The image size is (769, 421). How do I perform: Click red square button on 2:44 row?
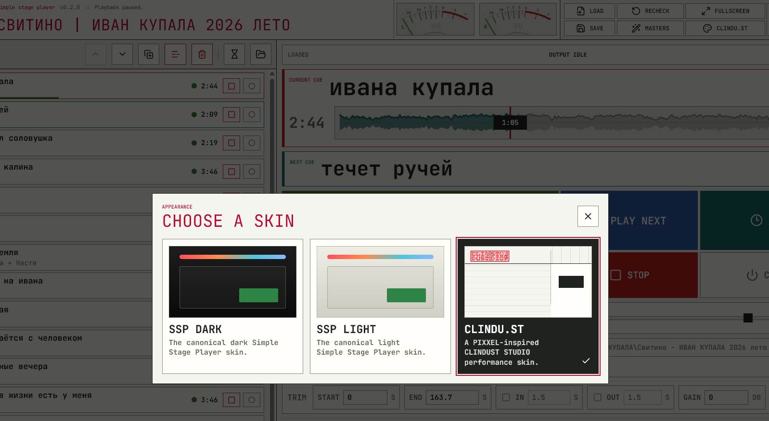(x=231, y=86)
